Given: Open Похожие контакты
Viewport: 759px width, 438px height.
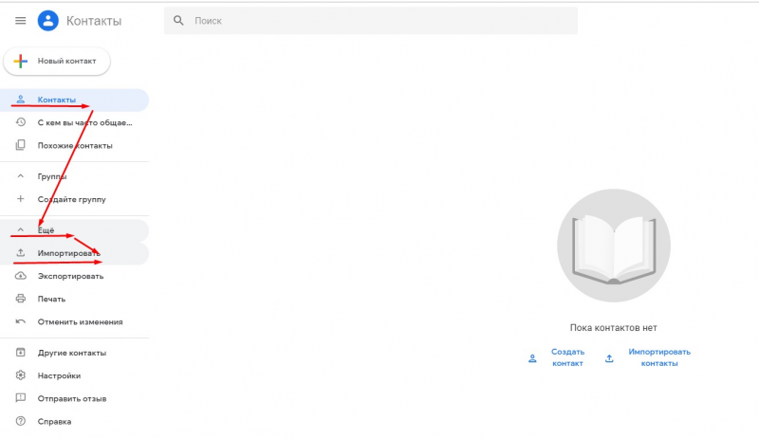Looking at the screenshot, I should [x=75, y=145].
